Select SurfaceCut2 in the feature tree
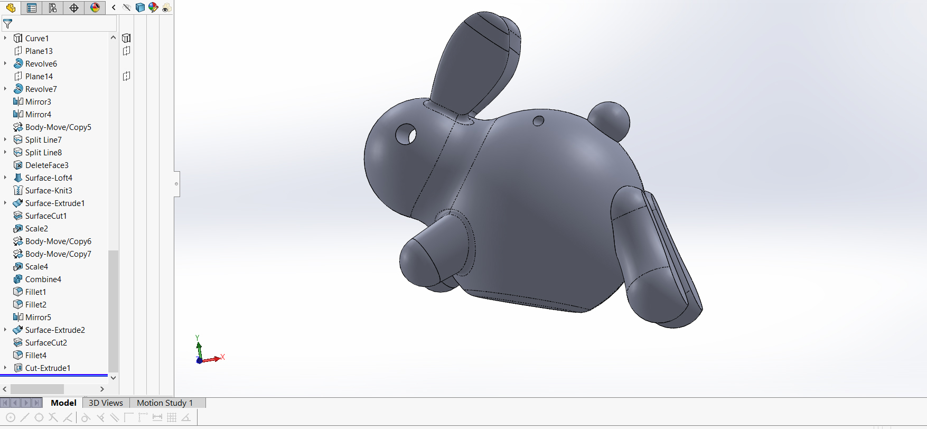Screen dimensions: 927x429 pos(46,342)
